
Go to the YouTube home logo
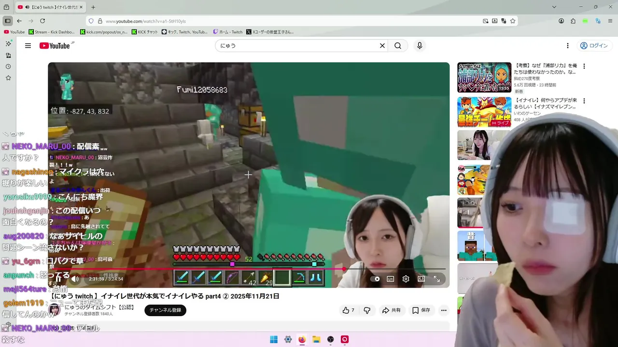55,46
